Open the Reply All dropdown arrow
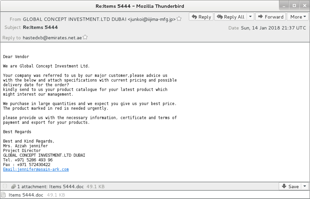This screenshot has width=310, height=199. 250,17
